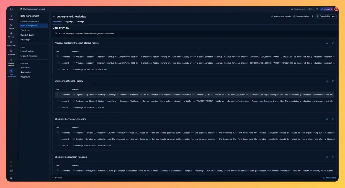Open Machine Learning from the left rail
Image resolution: width=345 pixels, height=188 pixels.
point(11,62)
